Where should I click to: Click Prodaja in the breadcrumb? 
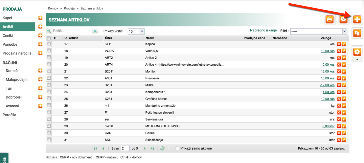click(69, 9)
